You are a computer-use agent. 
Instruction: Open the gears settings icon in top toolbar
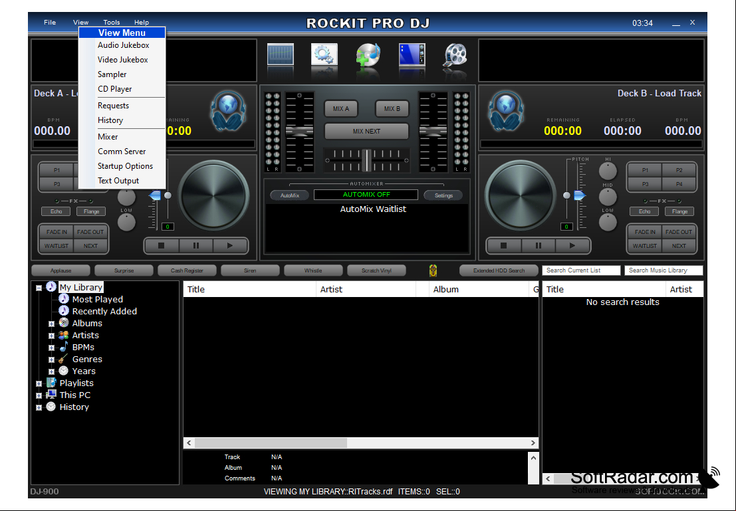click(x=324, y=55)
